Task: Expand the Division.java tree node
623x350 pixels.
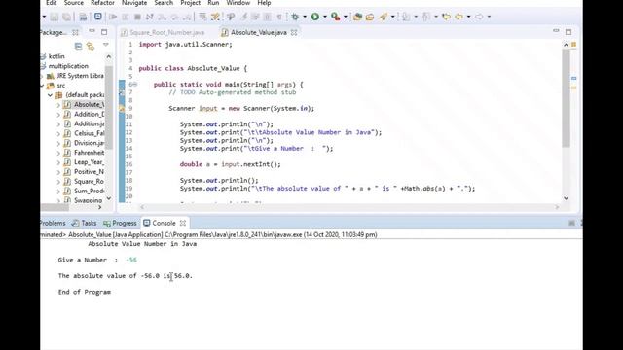Action: [58, 143]
